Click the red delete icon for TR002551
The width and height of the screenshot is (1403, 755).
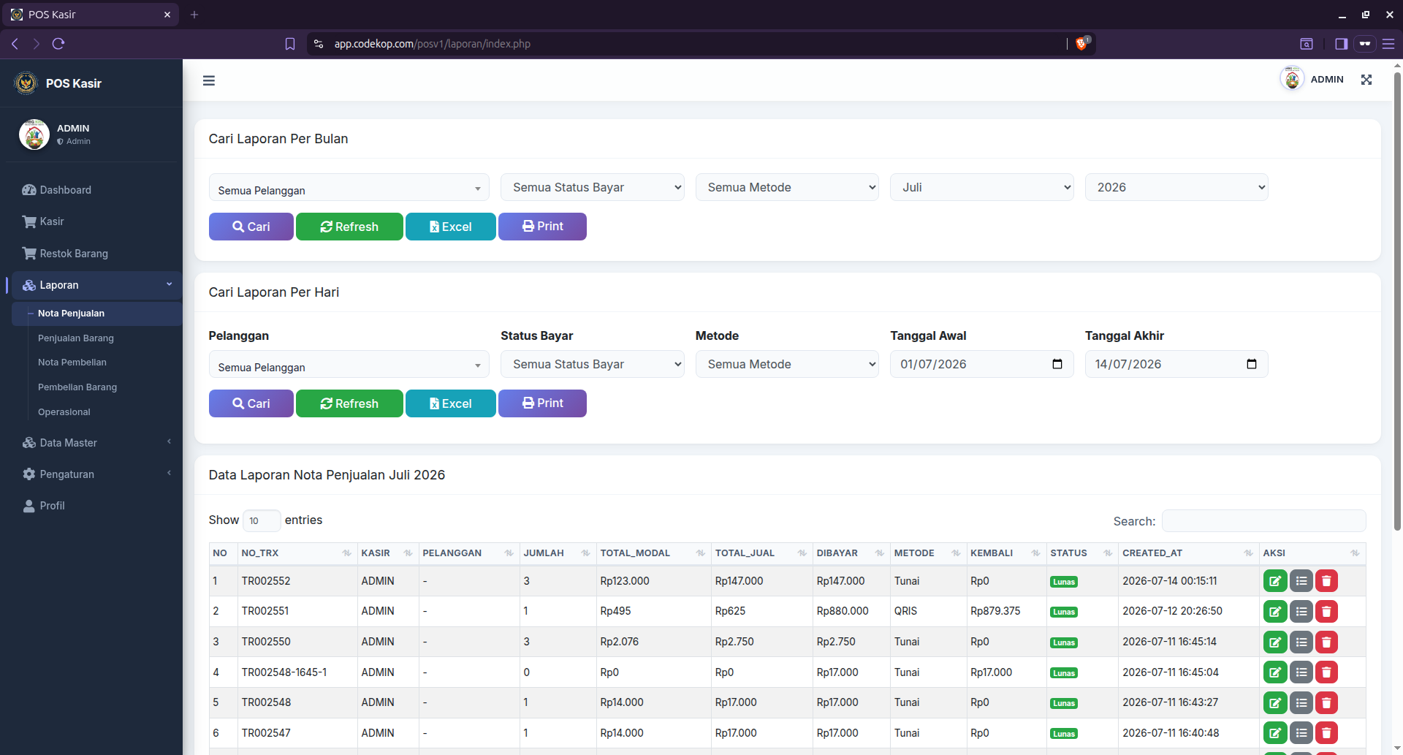(1326, 611)
